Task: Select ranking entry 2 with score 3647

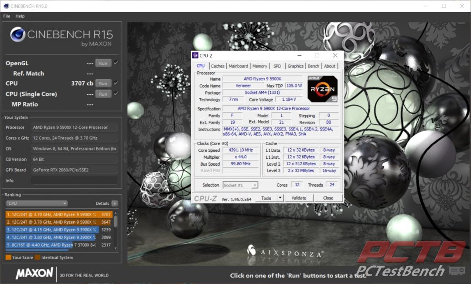Action: pyautogui.click(x=59, y=222)
